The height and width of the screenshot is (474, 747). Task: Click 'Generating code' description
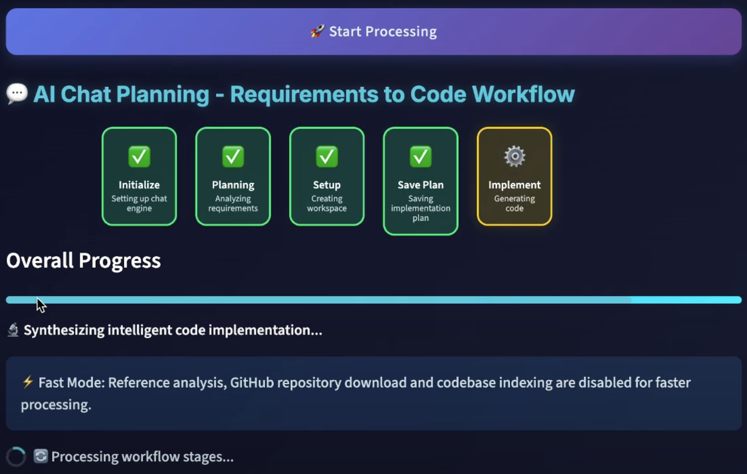[514, 203]
